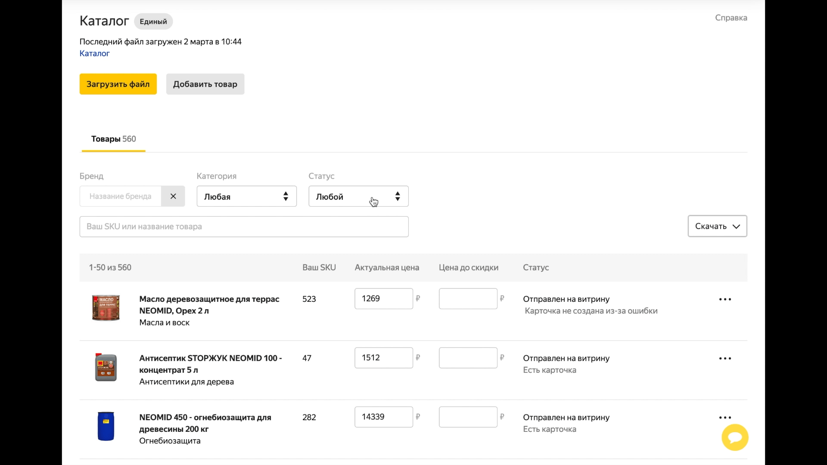Select the Товары 560 tab
This screenshot has width=827, height=465.
(113, 139)
